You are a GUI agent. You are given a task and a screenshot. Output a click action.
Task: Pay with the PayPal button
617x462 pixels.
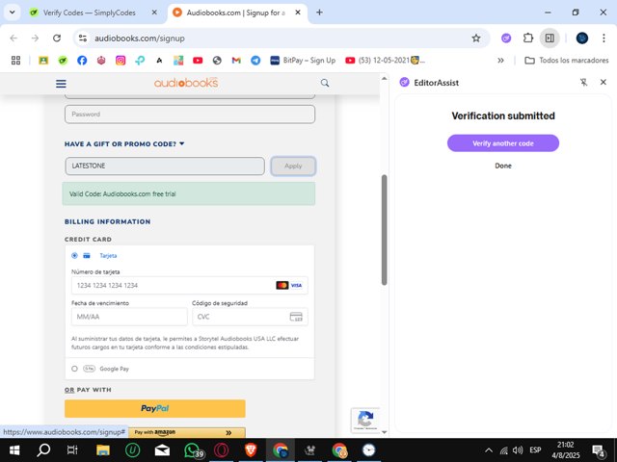[155, 408]
